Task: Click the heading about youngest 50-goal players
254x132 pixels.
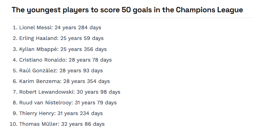Action: [x=127, y=10]
